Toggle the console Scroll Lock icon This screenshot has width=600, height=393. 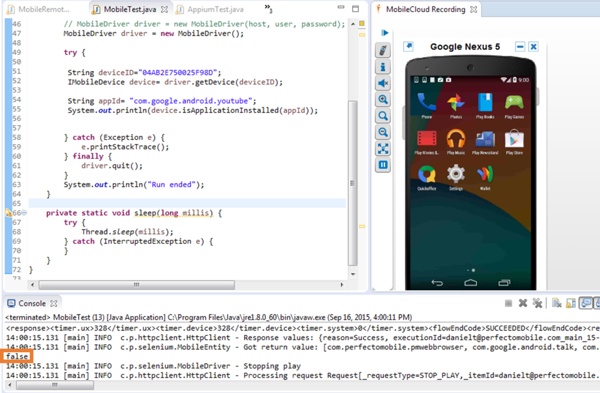(570, 303)
